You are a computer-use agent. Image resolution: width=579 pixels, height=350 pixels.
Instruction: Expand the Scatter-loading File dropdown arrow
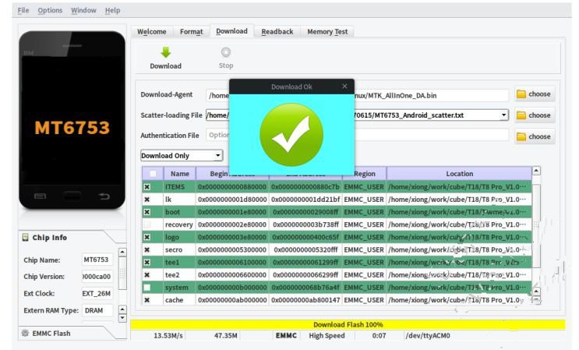(x=503, y=115)
